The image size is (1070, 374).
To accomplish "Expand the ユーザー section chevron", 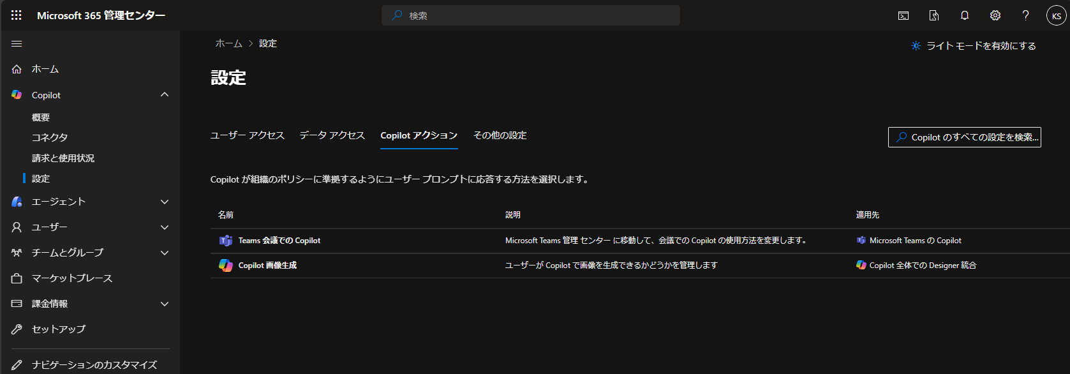I will pyautogui.click(x=165, y=227).
